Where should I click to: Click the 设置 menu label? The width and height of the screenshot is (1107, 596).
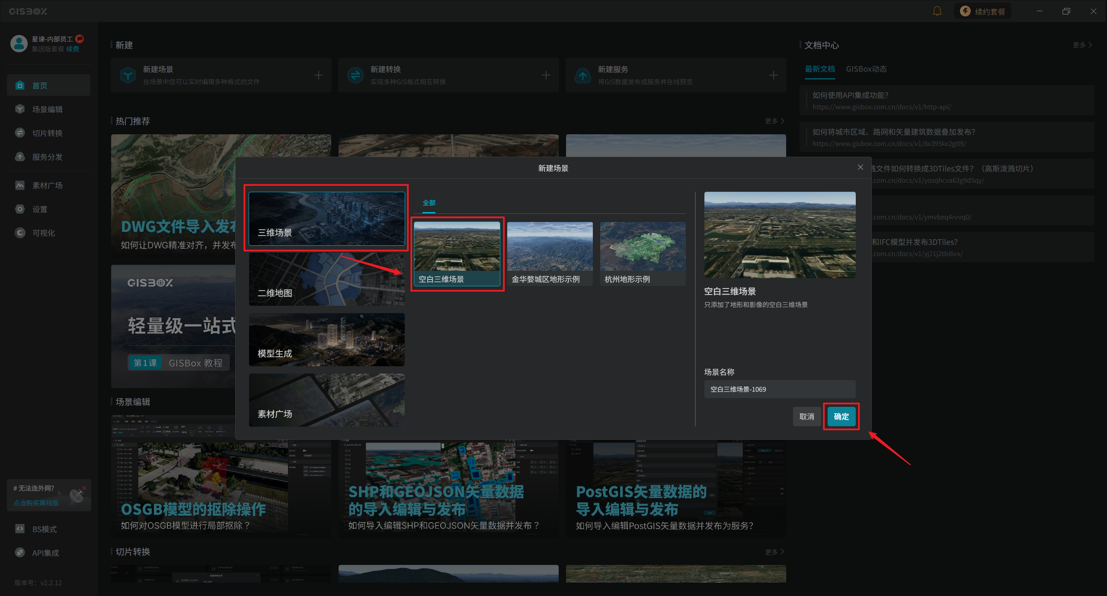pos(40,209)
